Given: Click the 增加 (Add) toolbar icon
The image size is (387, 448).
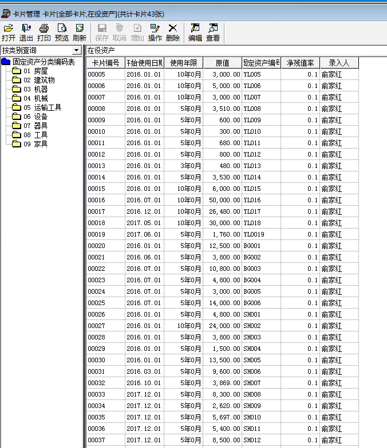Looking at the screenshot, I should pyautogui.click(x=137, y=33).
